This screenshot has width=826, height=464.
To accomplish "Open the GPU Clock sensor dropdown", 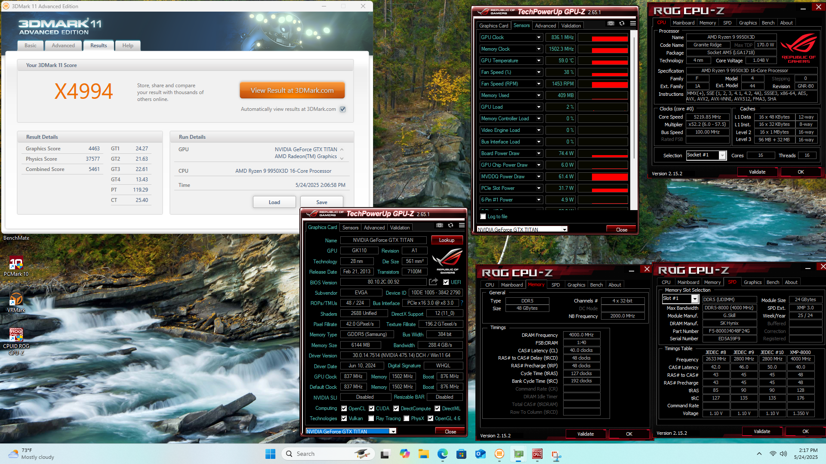I will coord(538,37).
